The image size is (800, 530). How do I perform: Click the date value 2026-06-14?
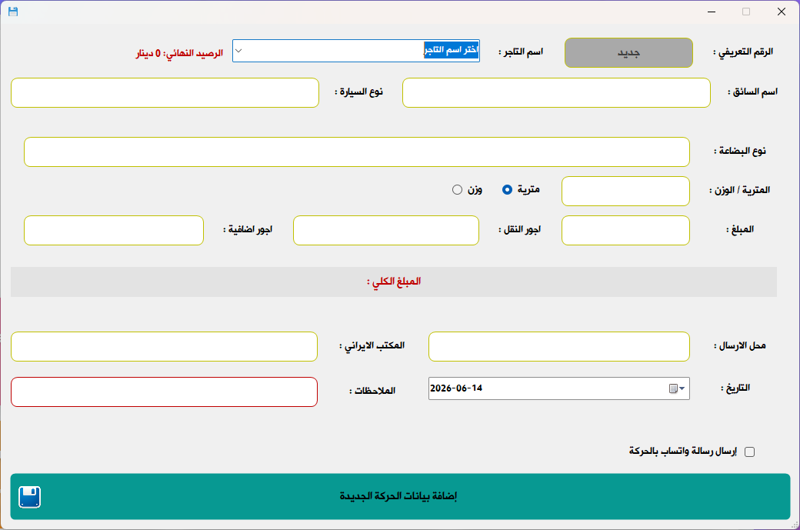456,388
